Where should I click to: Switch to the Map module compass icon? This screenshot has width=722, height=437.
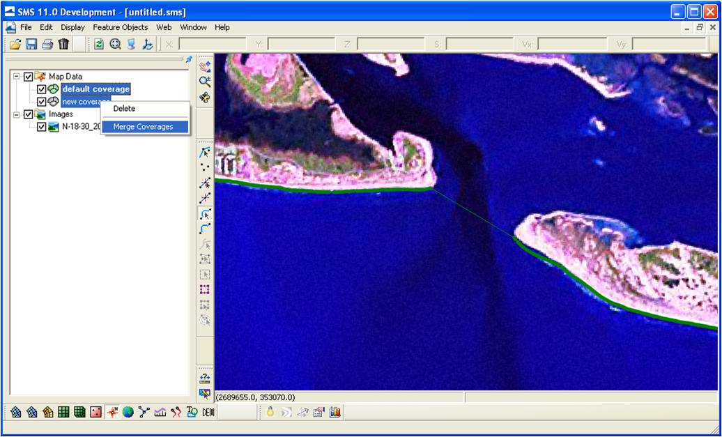coord(112,413)
